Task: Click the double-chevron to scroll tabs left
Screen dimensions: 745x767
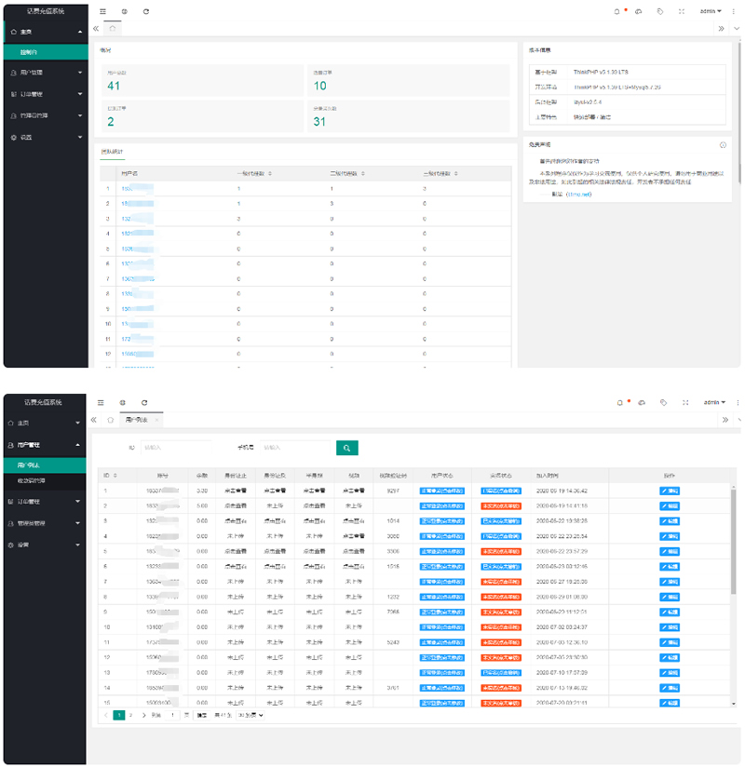Action: [94, 29]
